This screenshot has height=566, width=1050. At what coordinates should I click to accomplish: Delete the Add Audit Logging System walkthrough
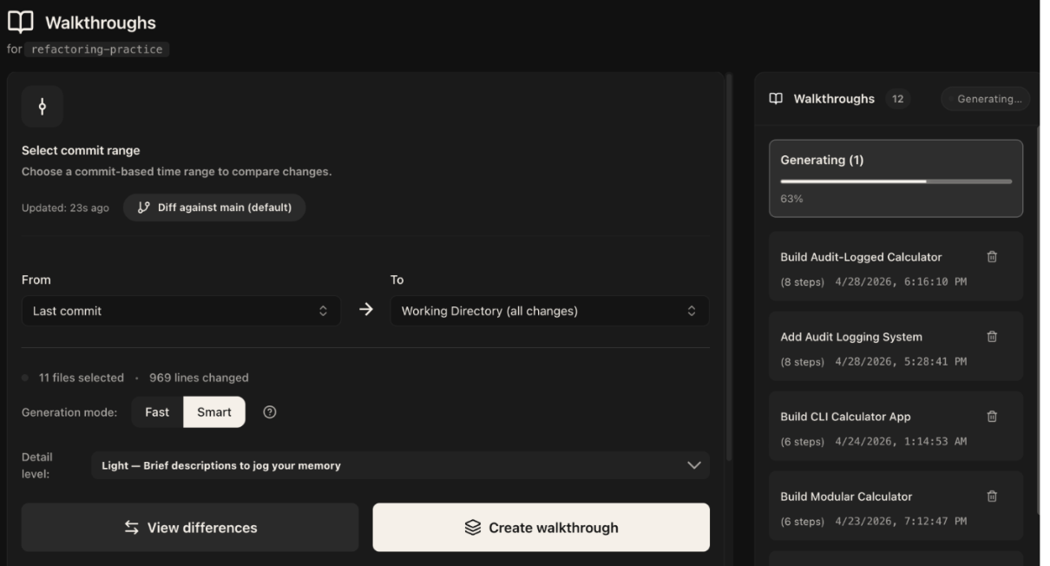pos(992,337)
